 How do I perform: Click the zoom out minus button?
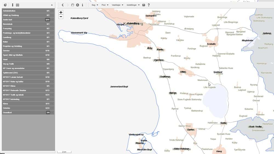(61, 17)
